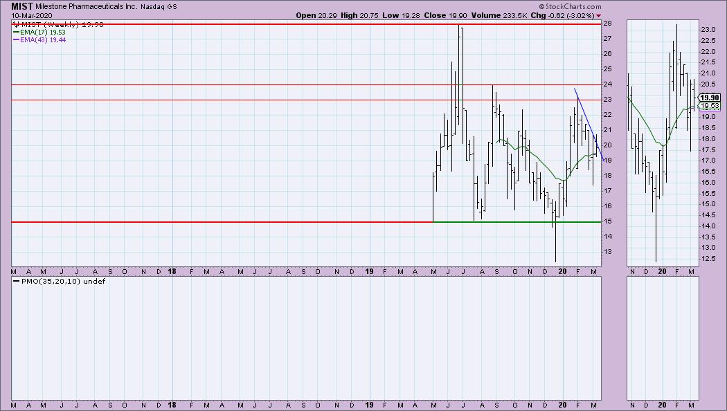Click the 16.5 label on zoom panel axis
Image resolution: width=727 pixels, height=411 pixels.
click(707, 172)
